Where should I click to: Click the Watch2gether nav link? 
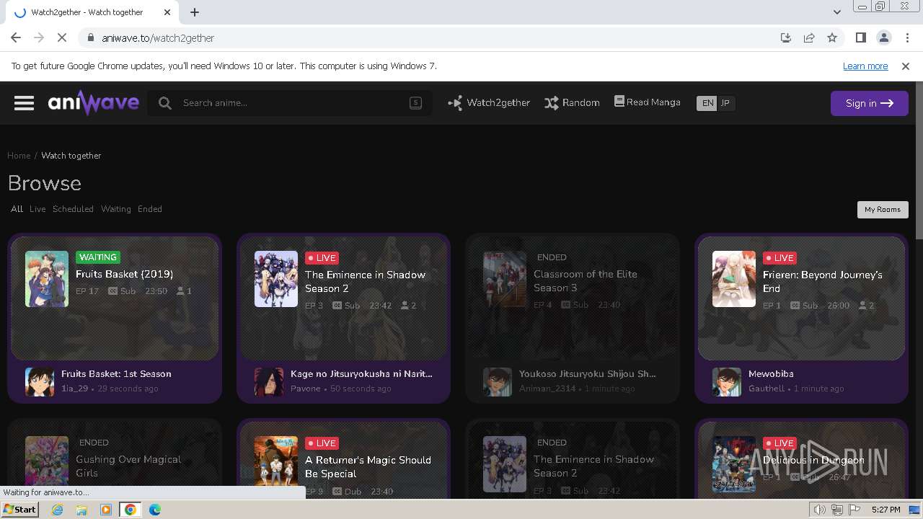489,103
